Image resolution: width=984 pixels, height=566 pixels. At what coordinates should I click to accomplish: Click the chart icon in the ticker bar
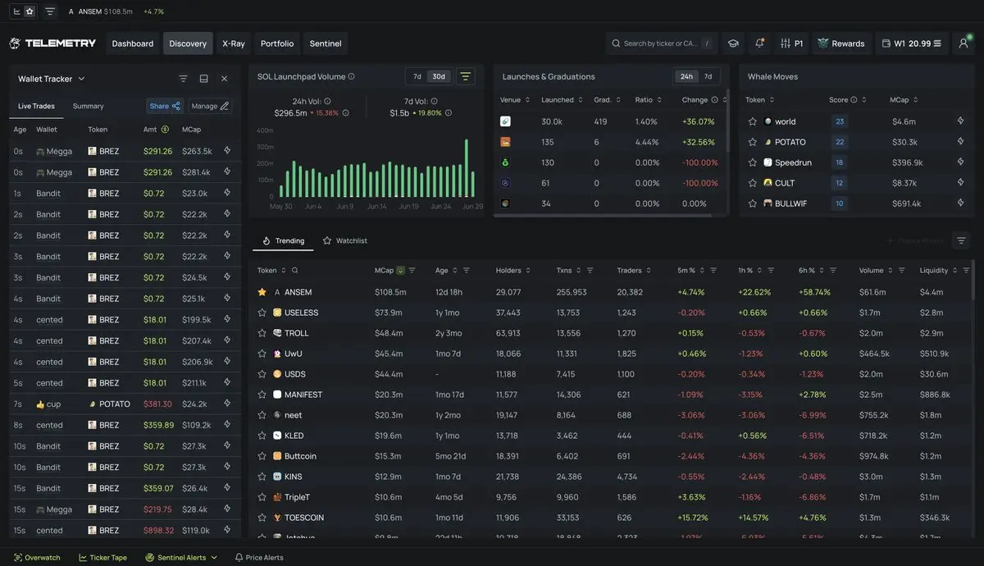(x=16, y=11)
